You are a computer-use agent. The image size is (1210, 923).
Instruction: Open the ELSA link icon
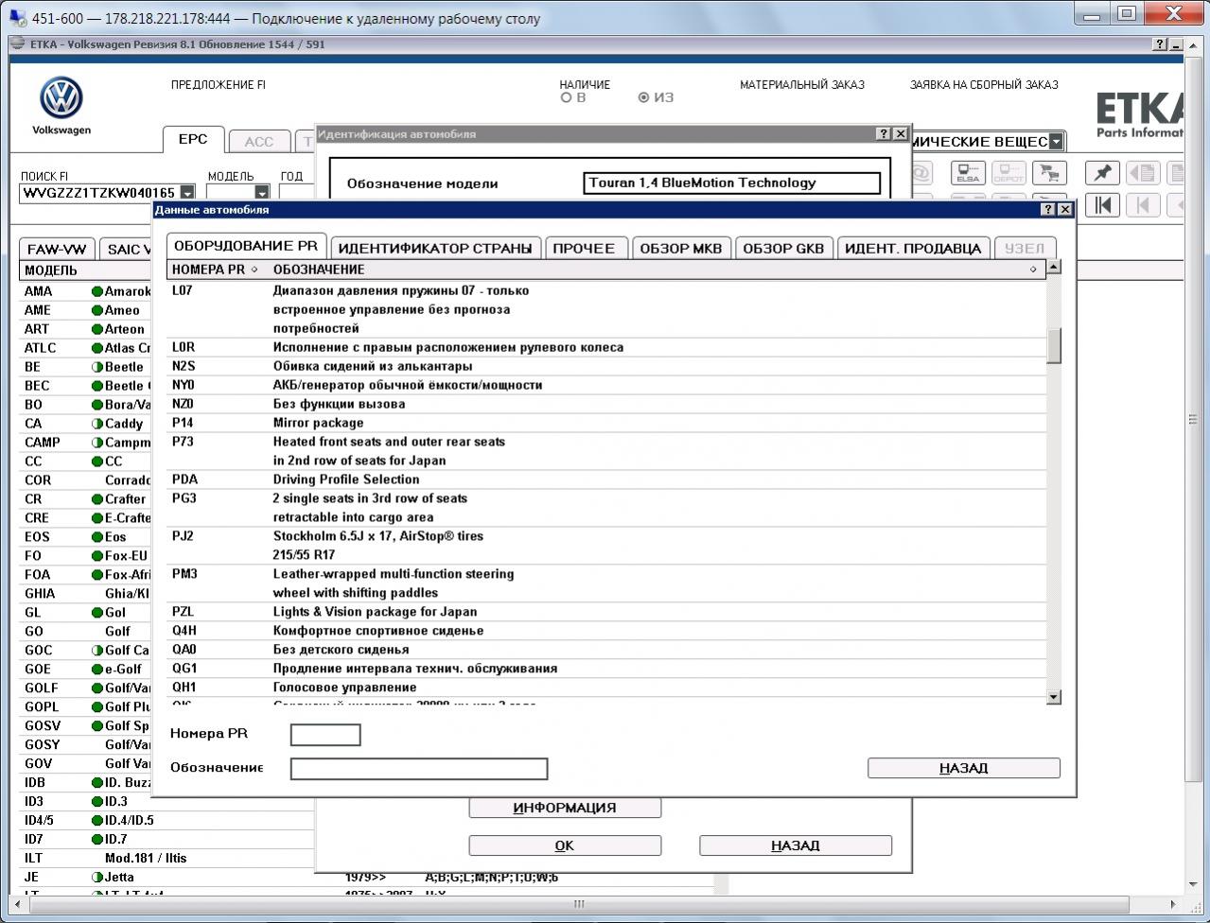968,173
